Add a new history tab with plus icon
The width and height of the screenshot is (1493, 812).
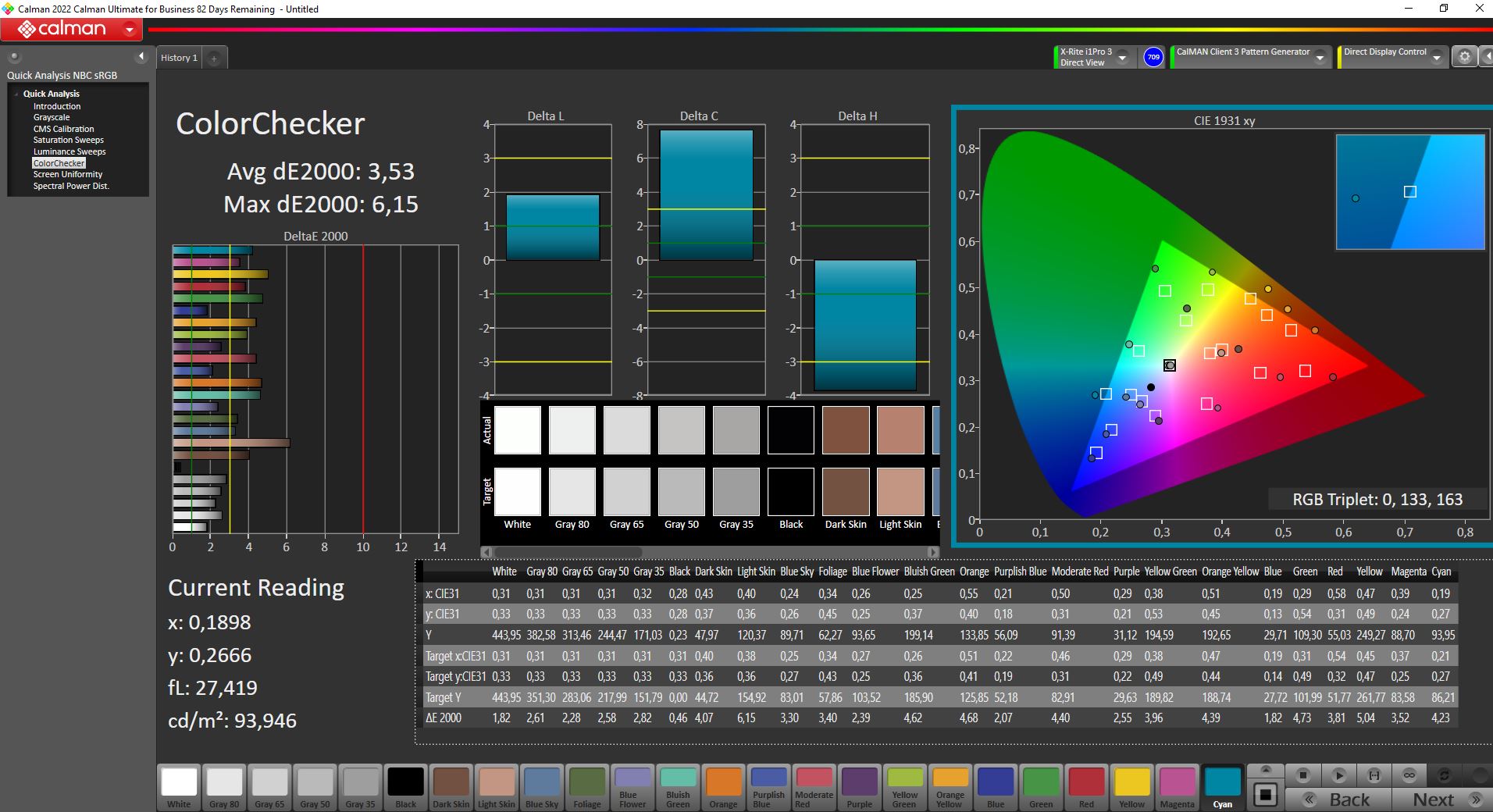[x=214, y=58]
